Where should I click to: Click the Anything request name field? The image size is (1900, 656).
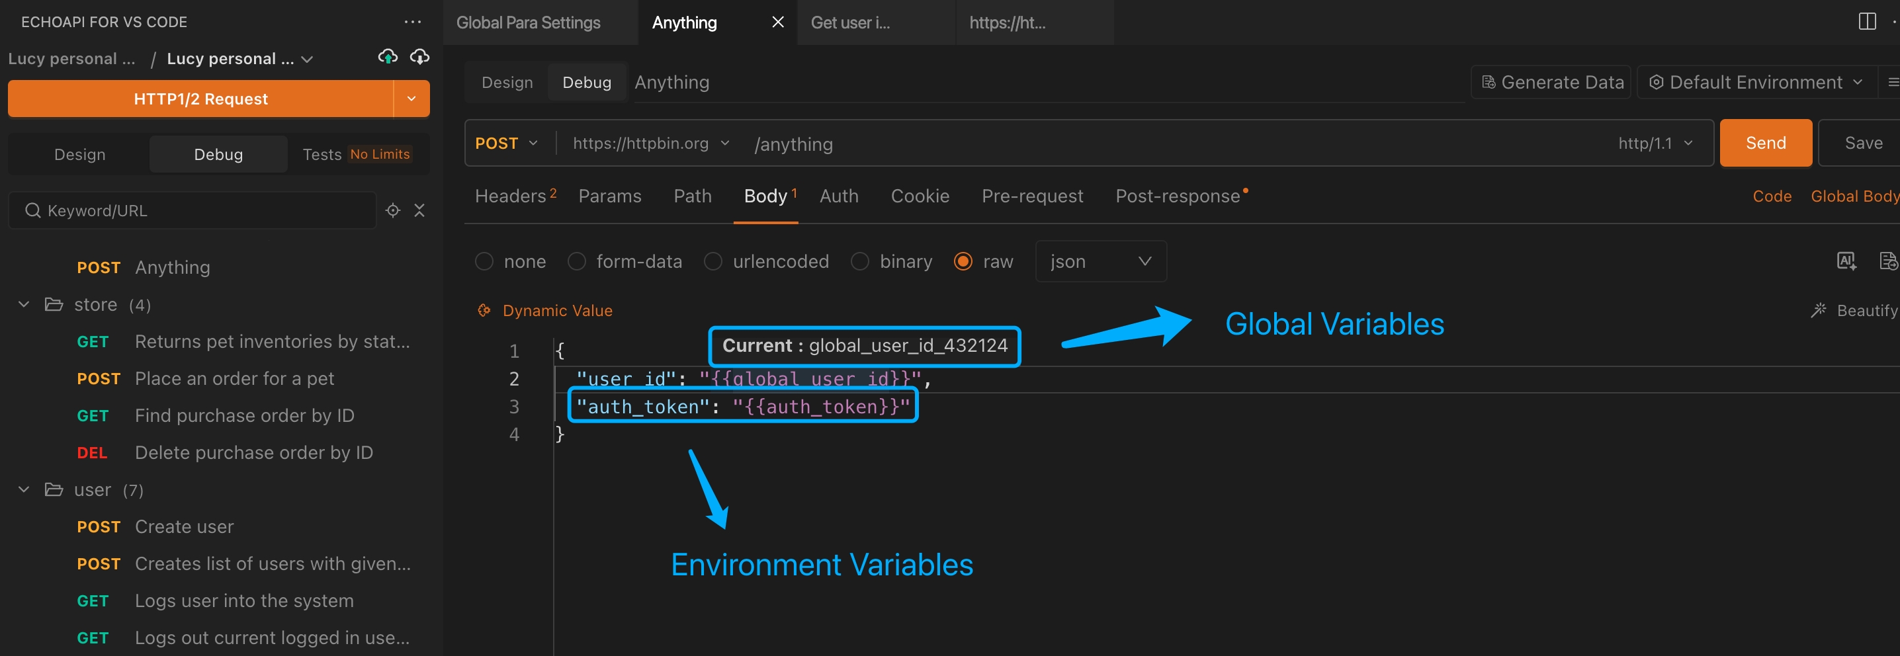[x=1047, y=83]
